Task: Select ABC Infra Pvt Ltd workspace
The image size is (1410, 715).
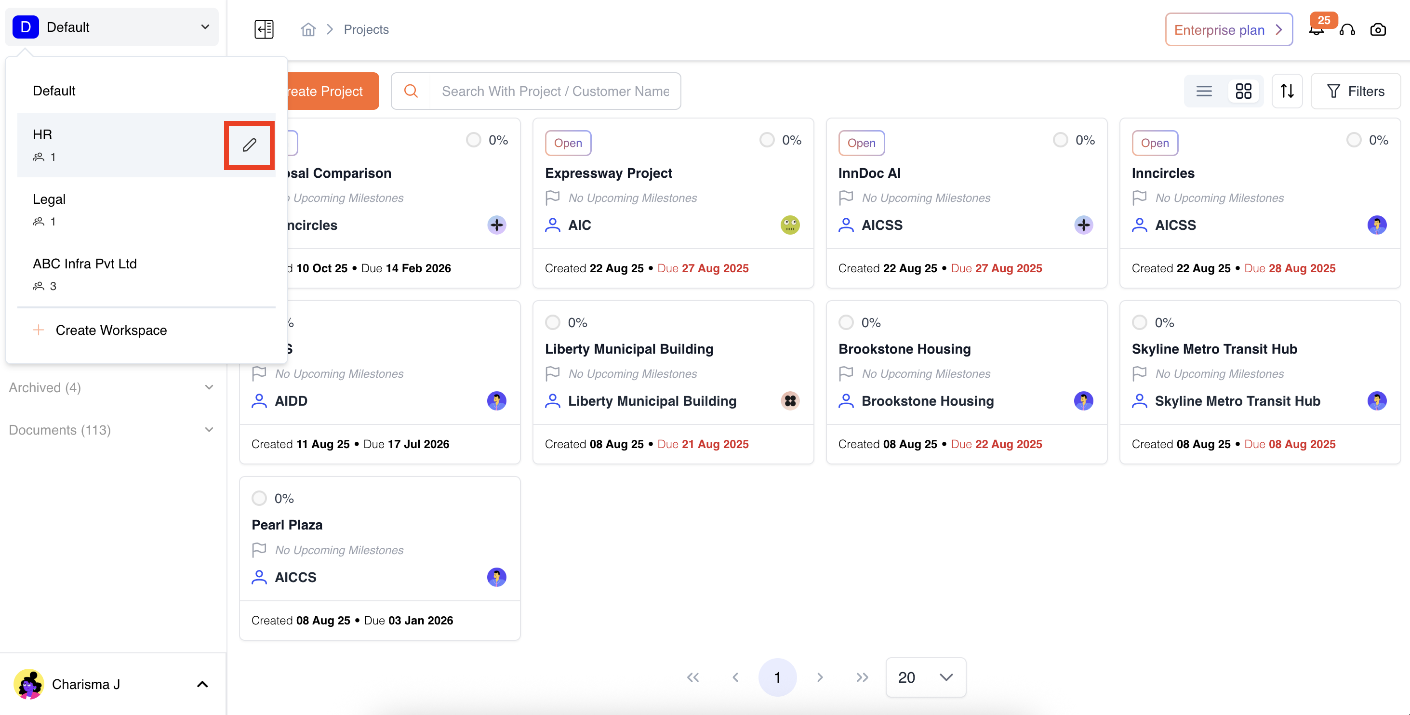Action: (x=85, y=264)
